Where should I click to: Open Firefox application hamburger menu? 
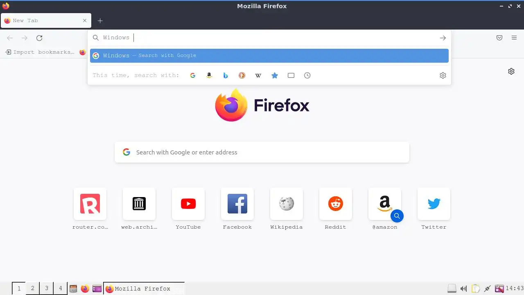click(x=514, y=38)
